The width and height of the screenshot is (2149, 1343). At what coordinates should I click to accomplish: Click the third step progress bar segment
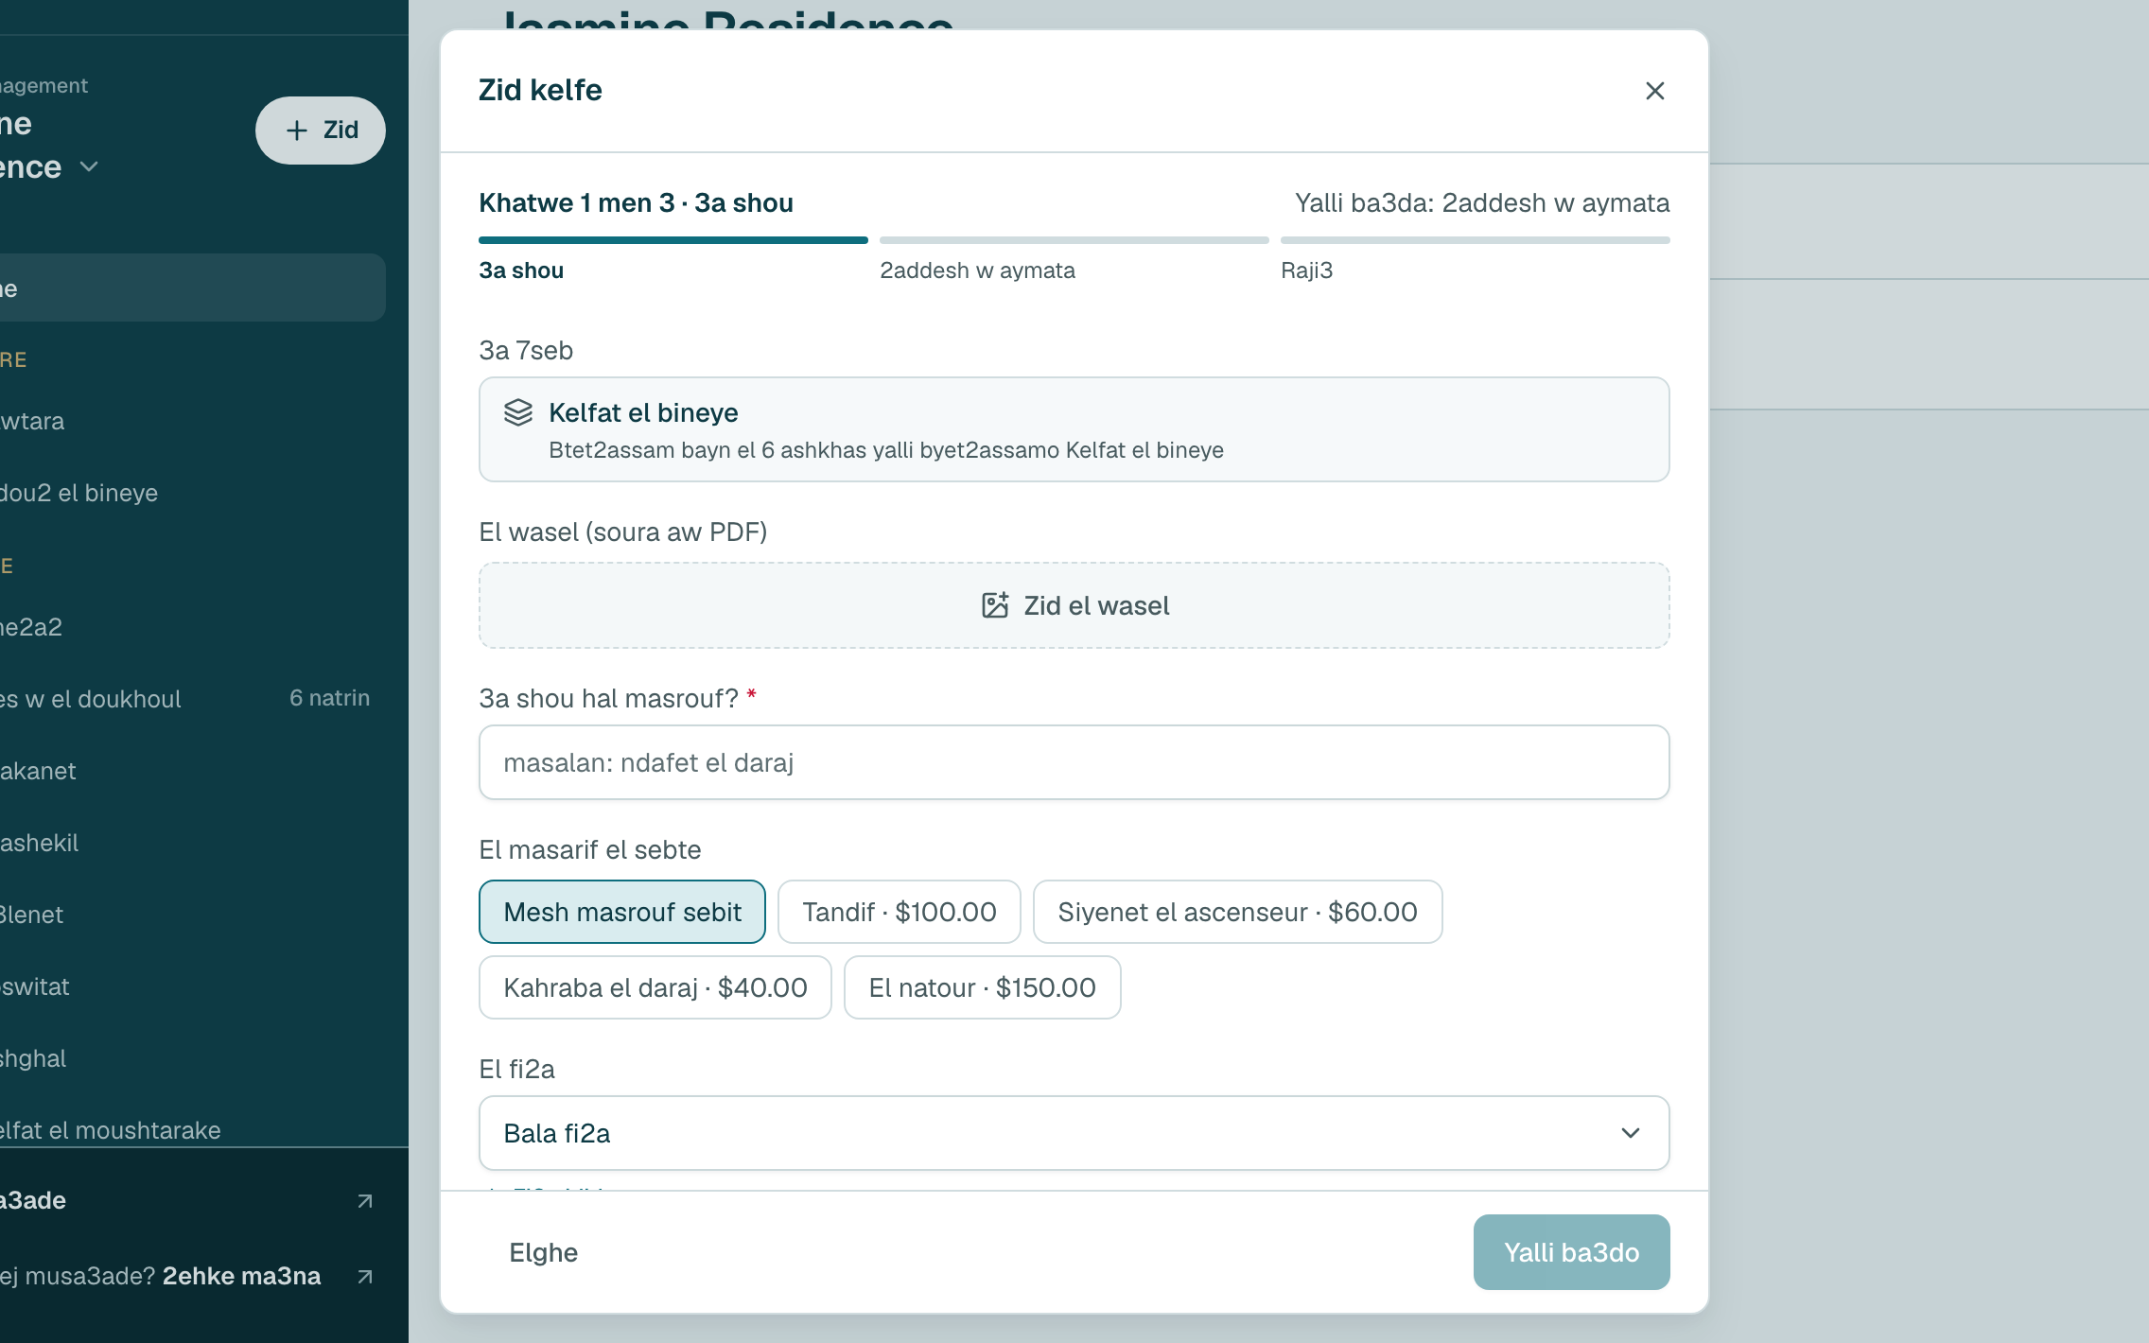pyautogui.click(x=1475, y=240)
